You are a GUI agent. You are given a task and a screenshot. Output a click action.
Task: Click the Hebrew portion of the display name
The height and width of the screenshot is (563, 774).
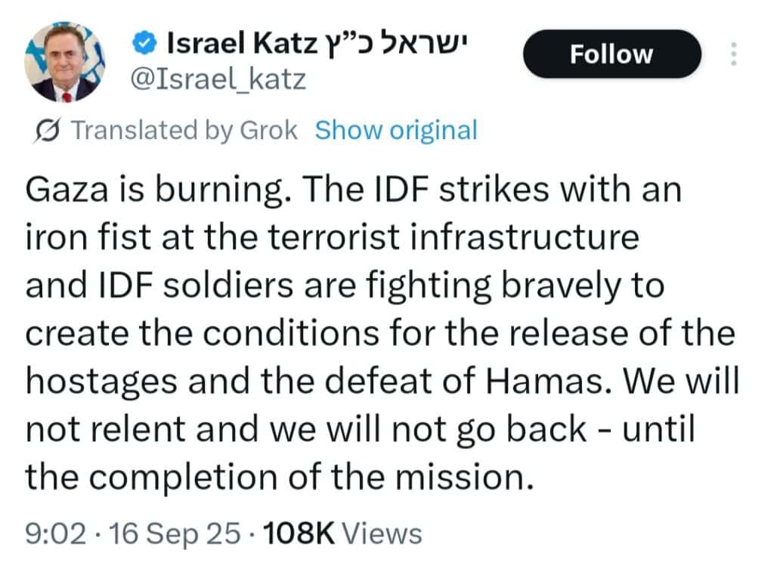[396, 45]
